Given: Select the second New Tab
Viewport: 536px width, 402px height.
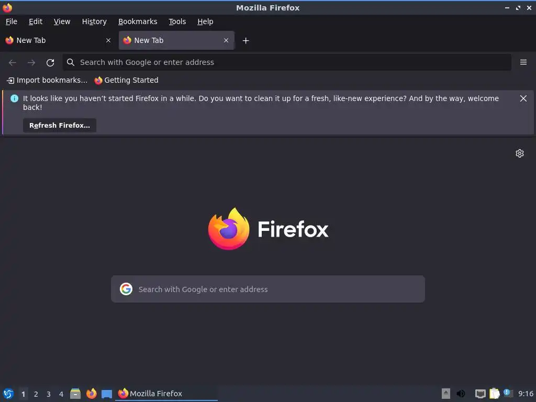Looking at the screenshot, I should (176, 40).
